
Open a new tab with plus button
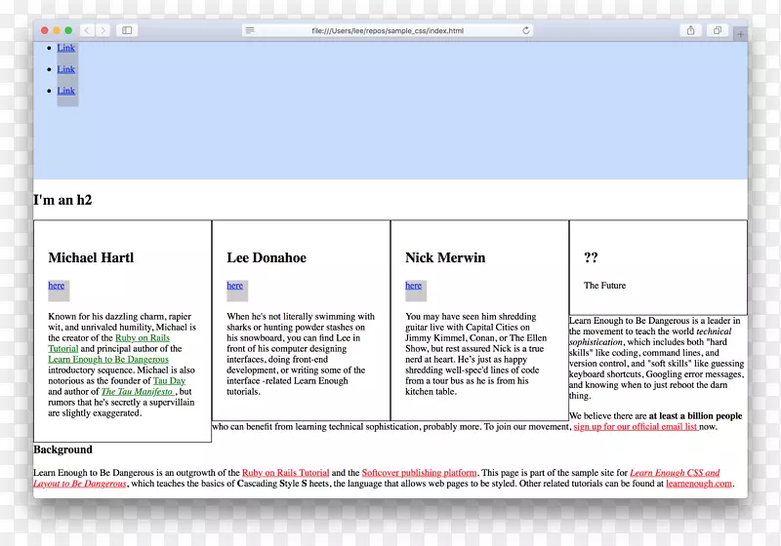(x=740, y=34)
